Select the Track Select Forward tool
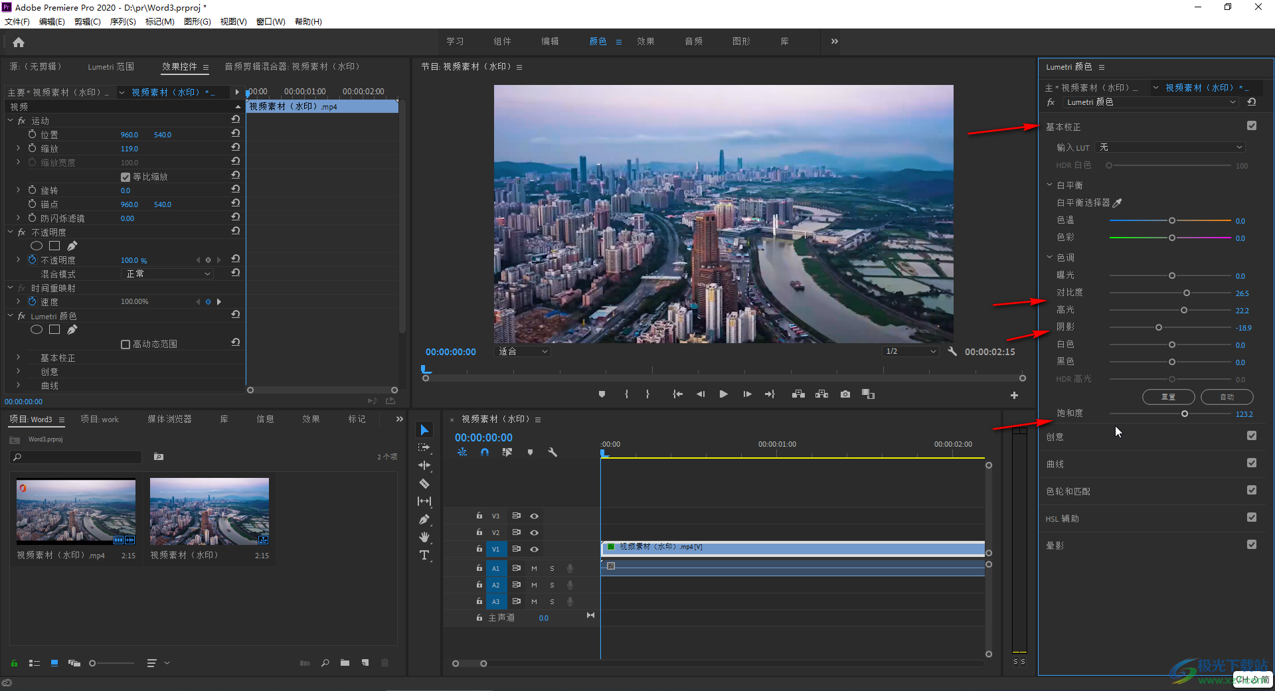This screenshot has height=691, width=1275. tap(424, 448)
